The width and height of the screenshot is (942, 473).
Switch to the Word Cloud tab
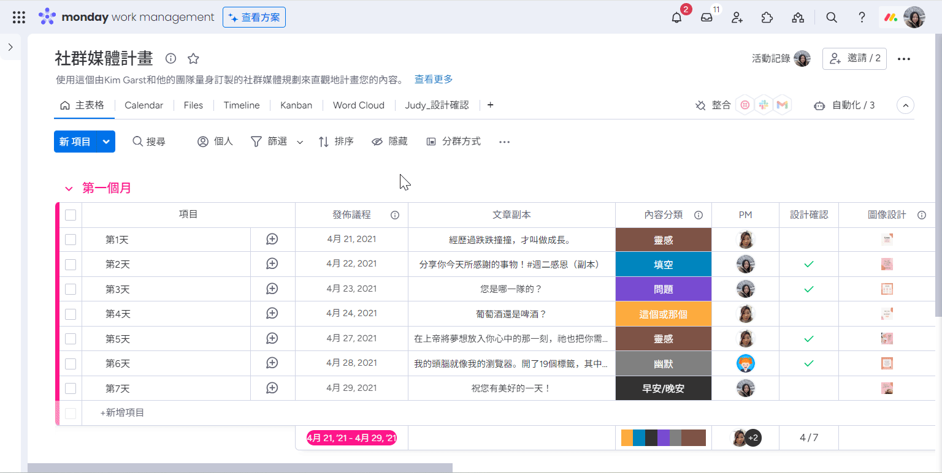[x=359, y=105]
